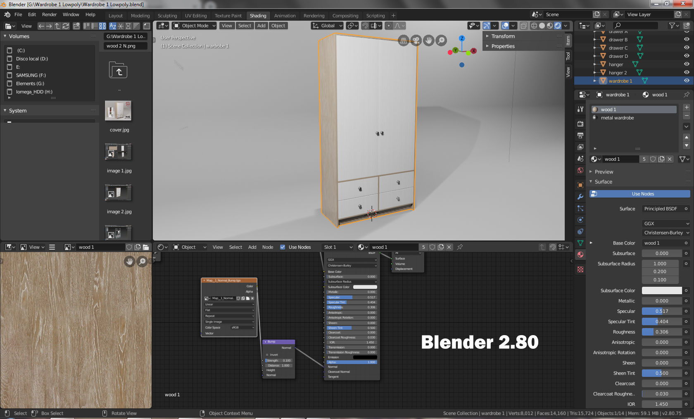Add a new material slot
Viewport: 694px width, 419px height.
point(687,107)
